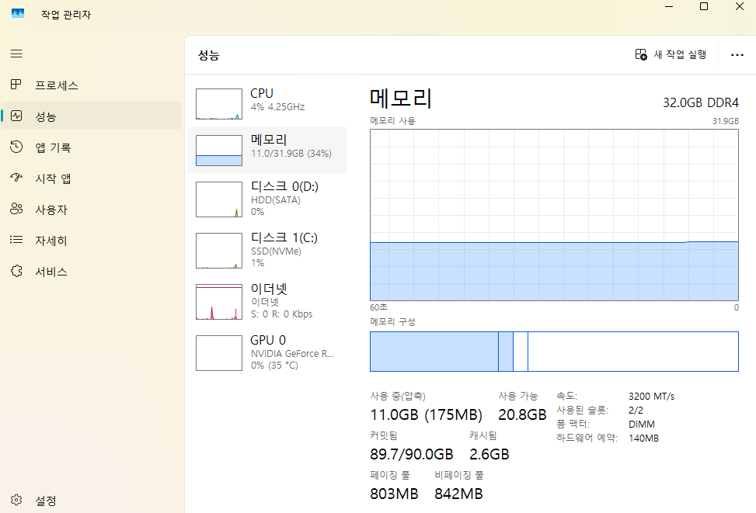Click the 사용자 people icon

click(x=16, y=209)
